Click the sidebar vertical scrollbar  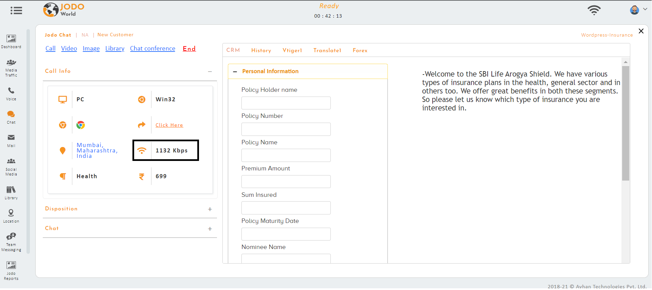click(28, 142)
